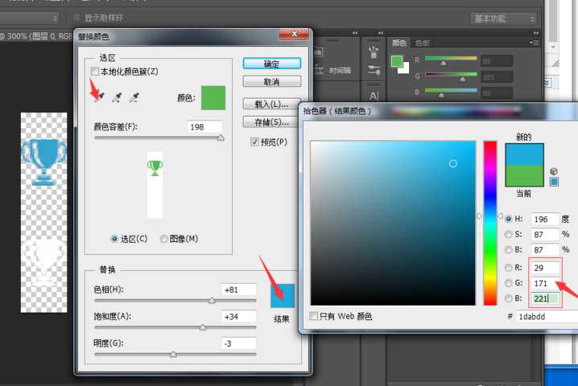Toggle 显示取样环 checkbox in options bar

coord(76,18)
